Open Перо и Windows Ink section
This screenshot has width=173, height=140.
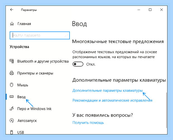click(x=34, y=109)
